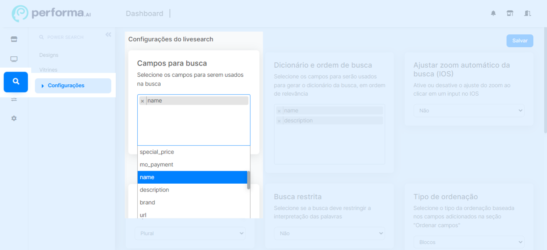Open the 'Blocos' ordering type dropdown
Image resolution: width=547 pixels, height=250 pixels.
point(469,242)
